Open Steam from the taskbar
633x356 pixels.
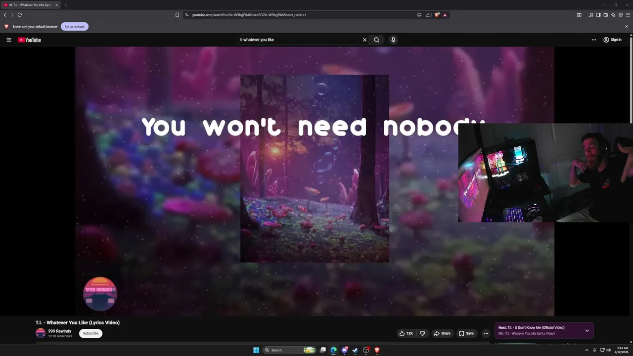pos(355,350)
